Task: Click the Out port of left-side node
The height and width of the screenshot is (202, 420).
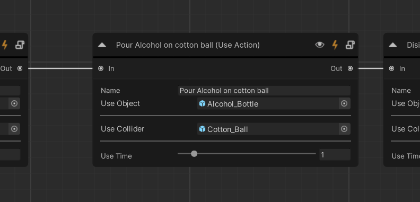Action: 20,68
